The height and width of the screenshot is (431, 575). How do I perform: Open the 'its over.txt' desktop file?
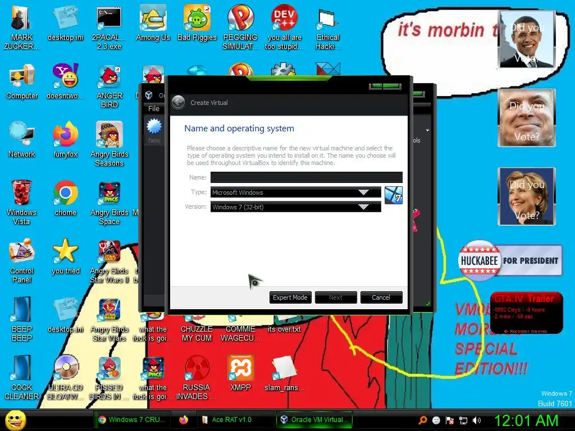point(284,329)
